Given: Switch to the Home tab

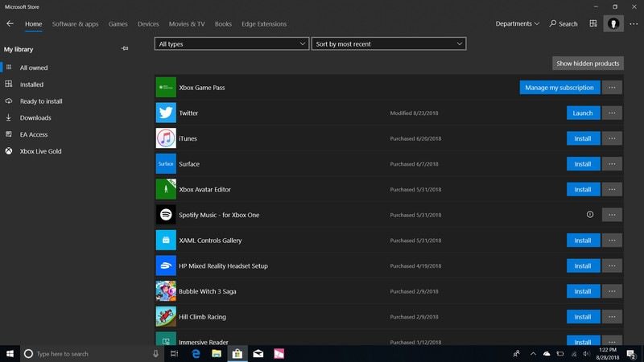Looking at the screenshot, I should (33, 24).
